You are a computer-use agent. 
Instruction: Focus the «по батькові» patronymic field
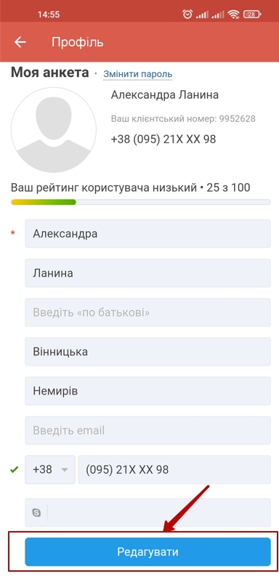(147, 312)
